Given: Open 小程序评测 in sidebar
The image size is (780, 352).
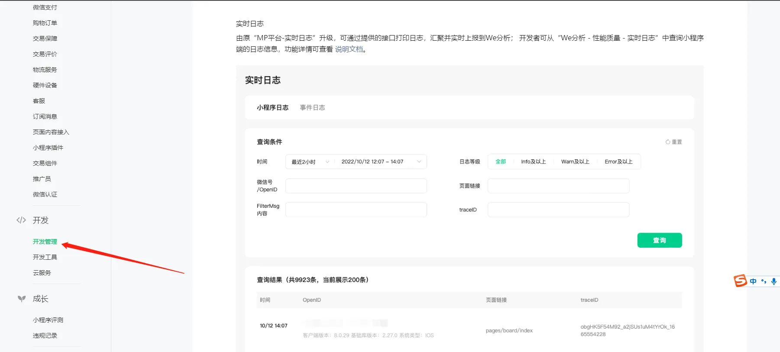Looking at the screenshot, I should 48,320.
